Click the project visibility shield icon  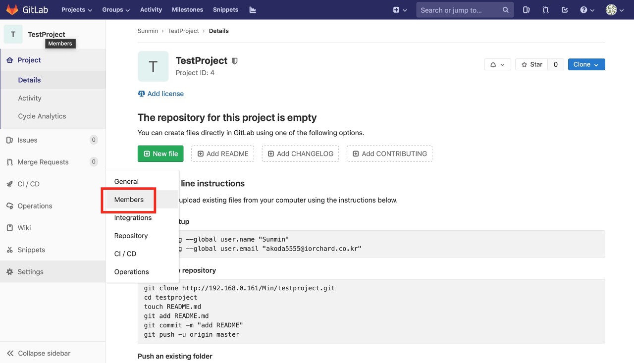(235, 61)
